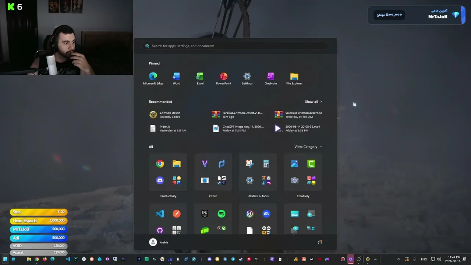The image size is (471, 265).
Task: Open the purple V app in Other
Action: (x=205, y=164)
